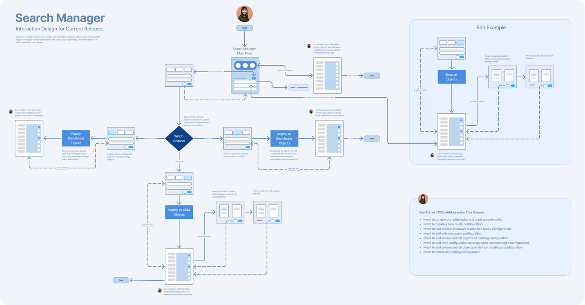Click the large avatar above the Start button
The image size is (585, 305).
click(245, 14)
